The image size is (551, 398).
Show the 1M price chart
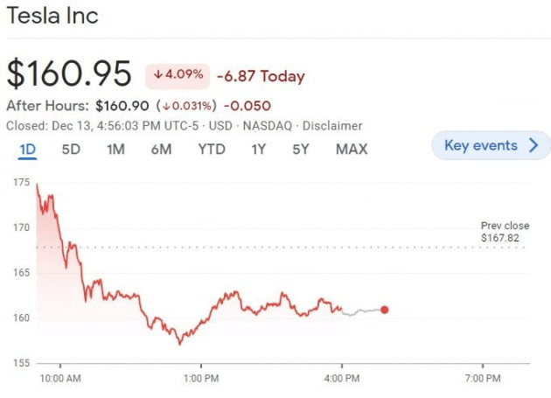[115, 149]
